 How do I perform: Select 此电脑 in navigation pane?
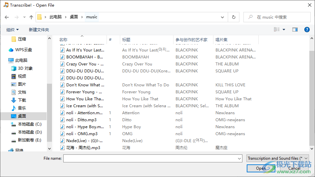pyautogui.click(x=21, y=60)
